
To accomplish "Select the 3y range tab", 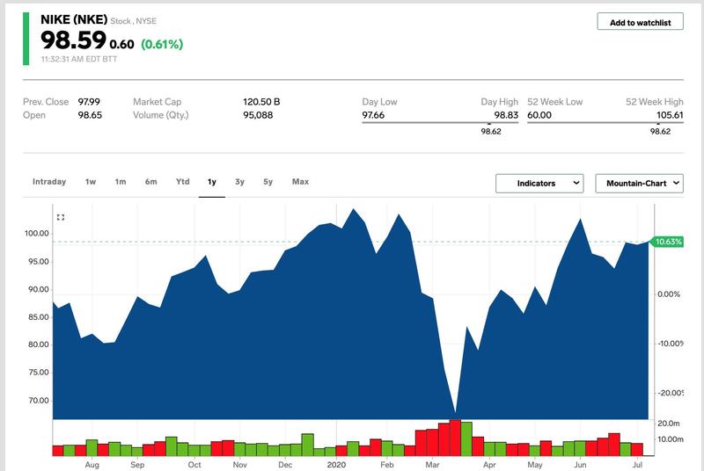I will click(239, 182).
